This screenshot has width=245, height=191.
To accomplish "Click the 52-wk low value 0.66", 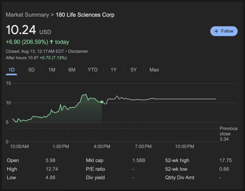I will point(224,169).
